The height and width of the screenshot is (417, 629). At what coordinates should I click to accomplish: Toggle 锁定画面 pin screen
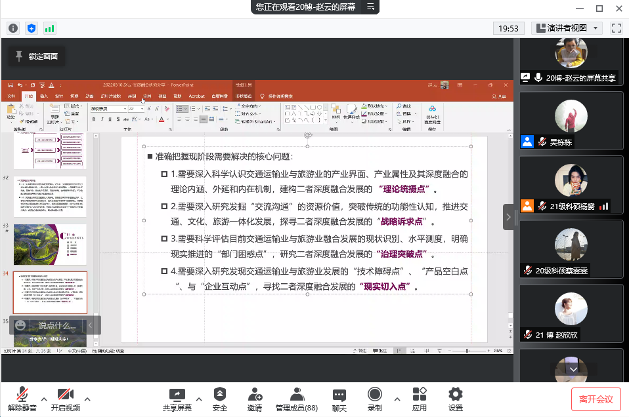tap(37, 56)
